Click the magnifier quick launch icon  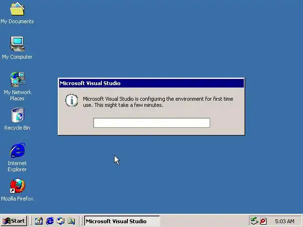[71, 221]
